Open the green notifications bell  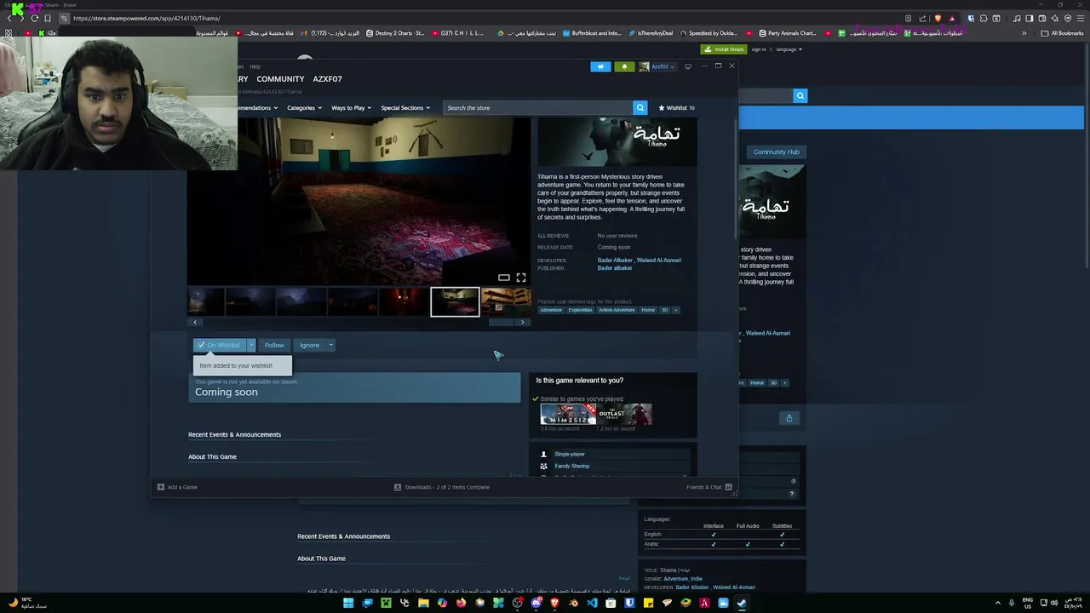click(x=624, y=66)
